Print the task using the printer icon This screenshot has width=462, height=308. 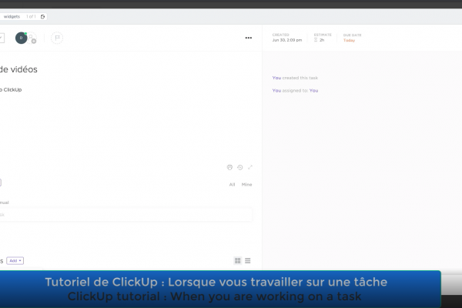(229, 167)
